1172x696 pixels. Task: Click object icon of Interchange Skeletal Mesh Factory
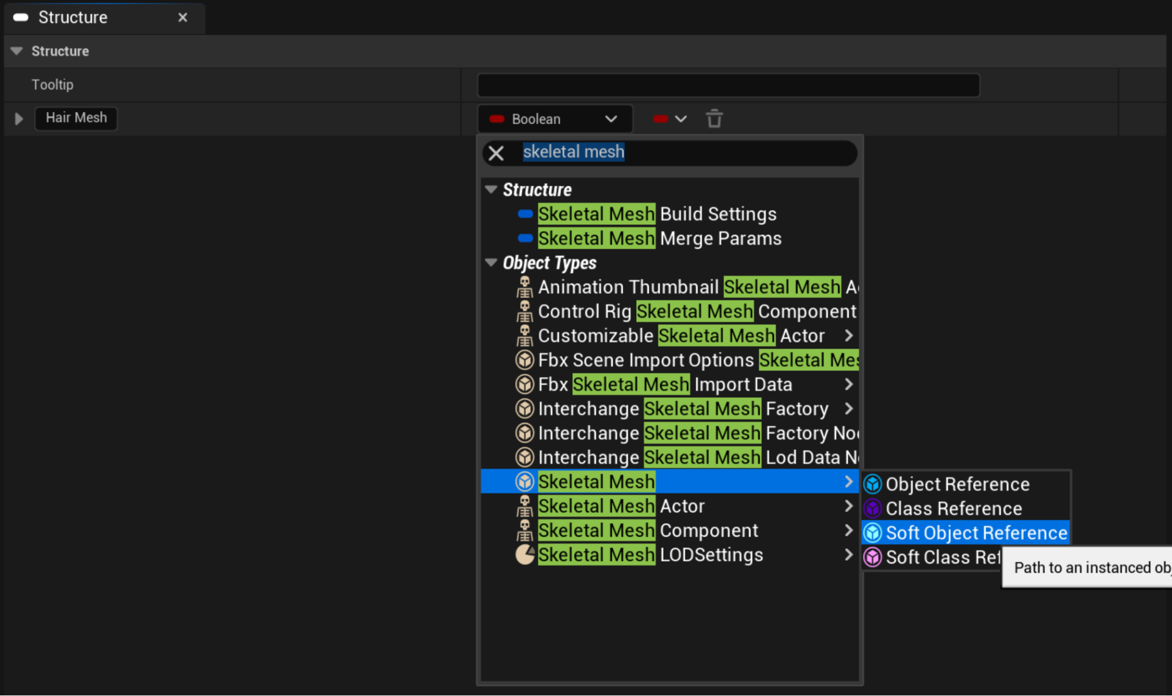click(x=525, y=408)
